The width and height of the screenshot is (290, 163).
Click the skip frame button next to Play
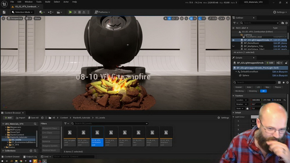tap(75, 12)
